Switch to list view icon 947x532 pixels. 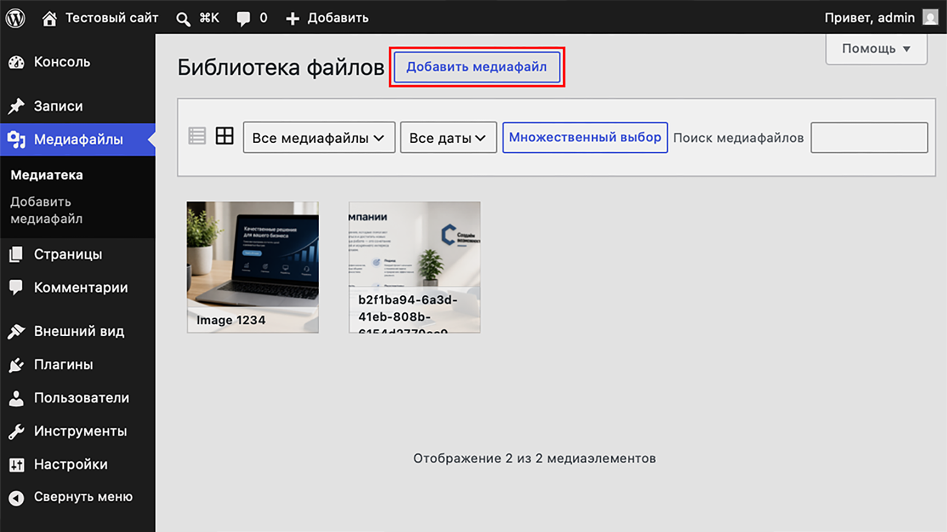coord(197,136)
